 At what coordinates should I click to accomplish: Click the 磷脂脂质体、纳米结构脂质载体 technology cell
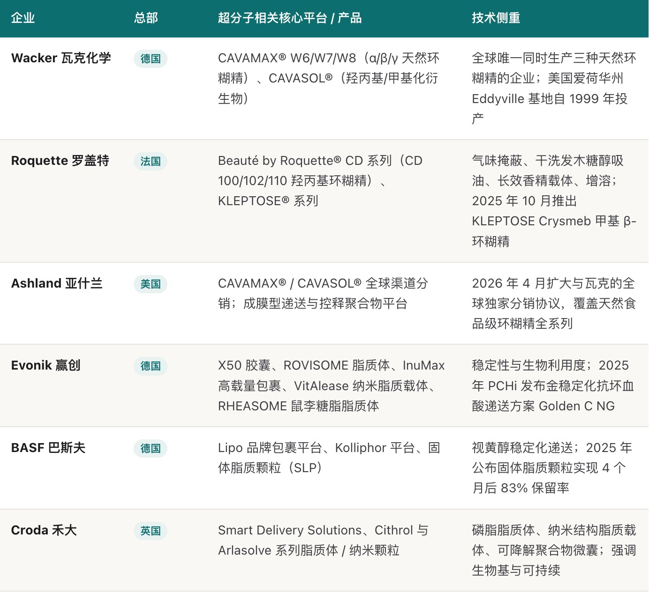coord(554,550)
